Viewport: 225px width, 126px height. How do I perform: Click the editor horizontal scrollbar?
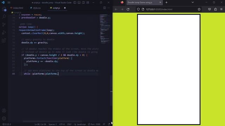point(52,121)
